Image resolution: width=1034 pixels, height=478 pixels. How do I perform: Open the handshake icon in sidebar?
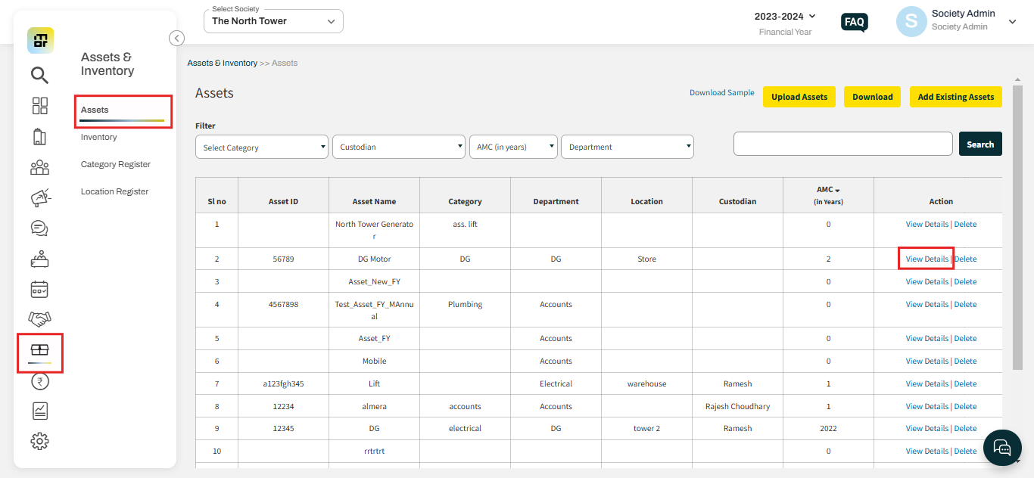tap(39, 319)
